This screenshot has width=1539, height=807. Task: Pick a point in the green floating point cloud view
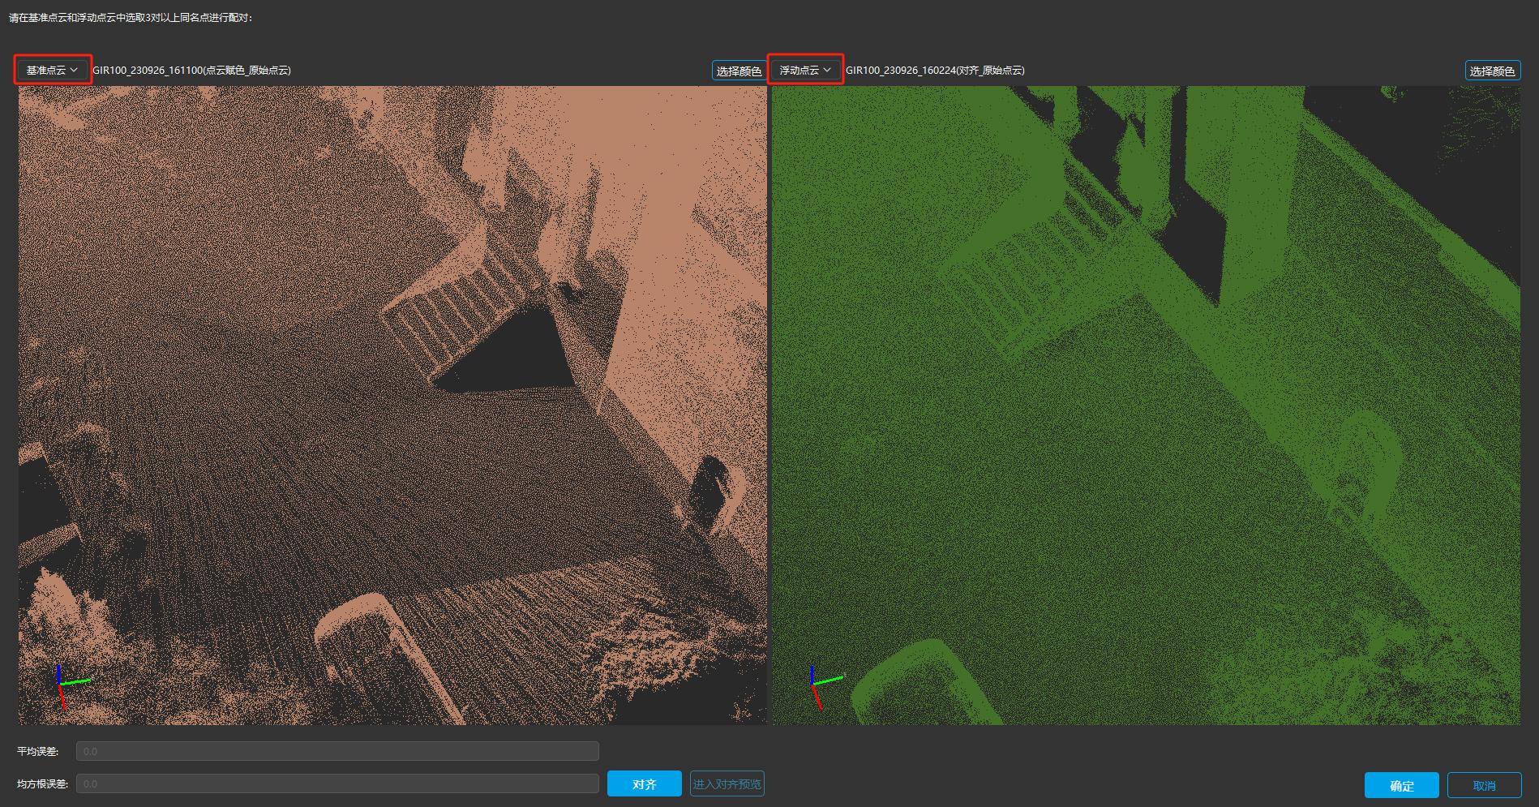pyautogui.click(x=1146, y=406)
